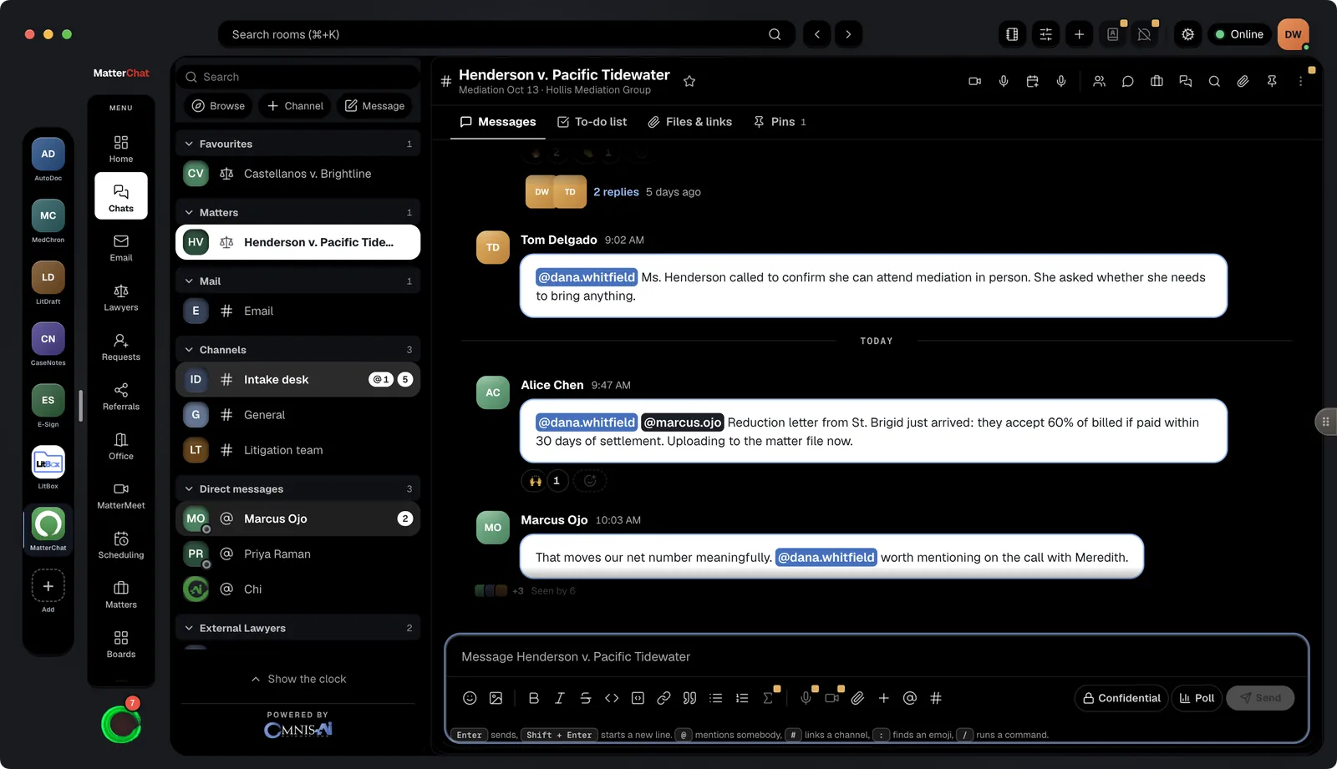Viewport: 1337px width, 769px height.
Task: Create a new Channel
Action: (x=295, y=106)
